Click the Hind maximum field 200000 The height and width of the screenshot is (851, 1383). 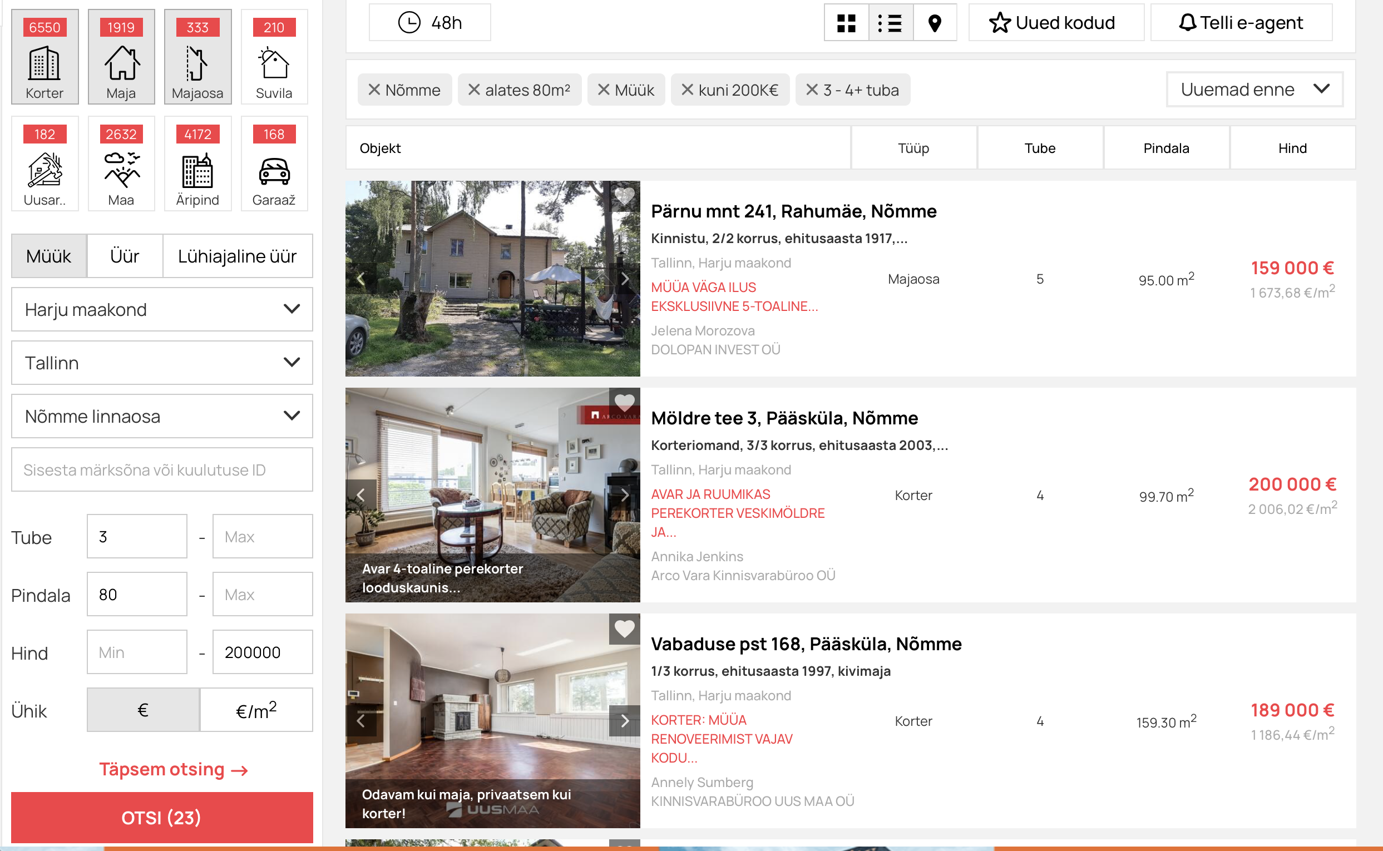(x=263, y=652)
